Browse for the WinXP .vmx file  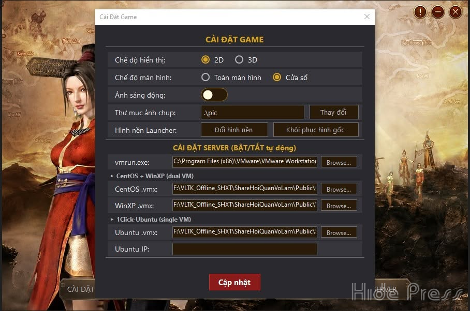(x=339, y=206)
